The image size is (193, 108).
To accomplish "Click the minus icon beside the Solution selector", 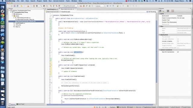I will tap(110, 6).
